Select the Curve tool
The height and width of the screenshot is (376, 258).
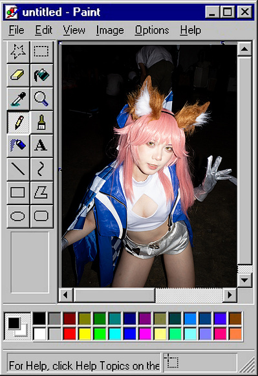(x=41, y=169)
